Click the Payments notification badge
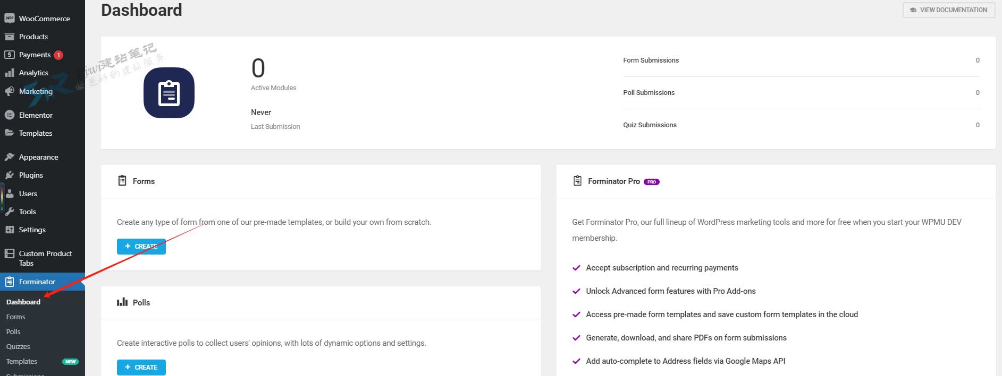This screenshot has height=376, width=1002. 58,55
